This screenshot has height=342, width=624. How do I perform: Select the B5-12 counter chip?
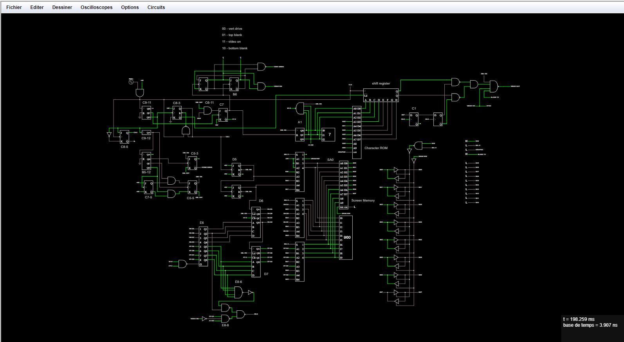146,161
